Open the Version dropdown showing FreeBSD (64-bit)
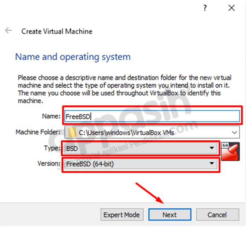This screenshot has height=231, width=246. coord(141,164)
